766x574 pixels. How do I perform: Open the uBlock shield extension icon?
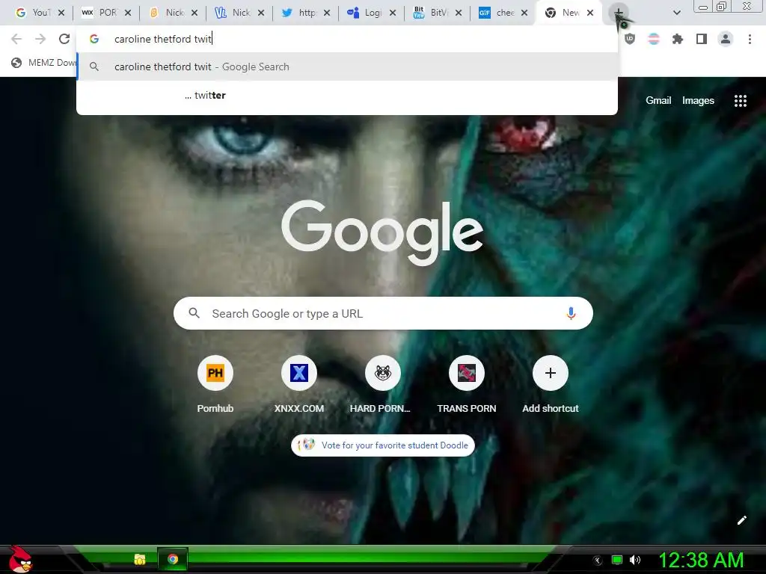(x=630, y=39)
